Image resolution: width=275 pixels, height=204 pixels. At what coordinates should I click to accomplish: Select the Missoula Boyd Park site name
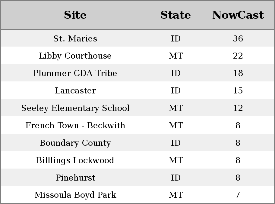(x=75, y=195)
